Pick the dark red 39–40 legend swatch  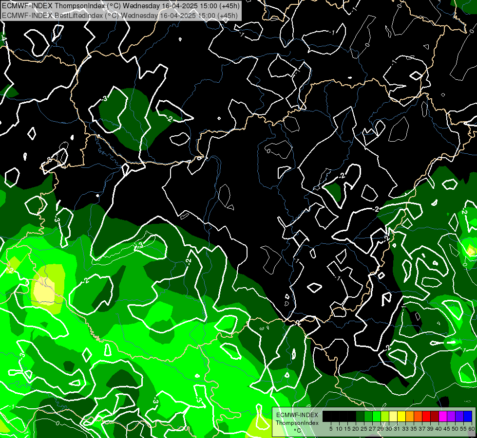(x=435, y=417)
